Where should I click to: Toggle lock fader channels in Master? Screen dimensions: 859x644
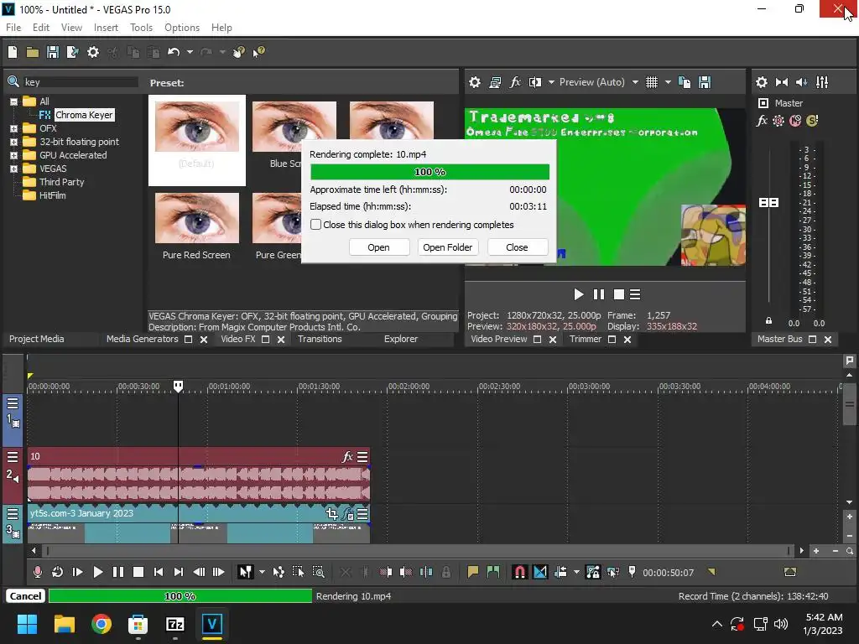pos(768,321)
